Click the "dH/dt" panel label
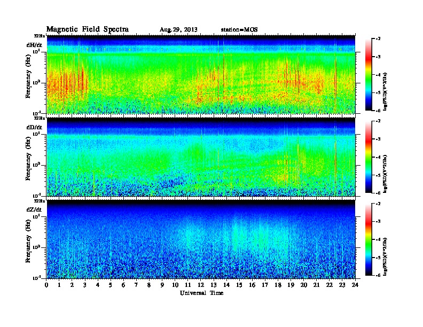 click(x=34, y=45)
